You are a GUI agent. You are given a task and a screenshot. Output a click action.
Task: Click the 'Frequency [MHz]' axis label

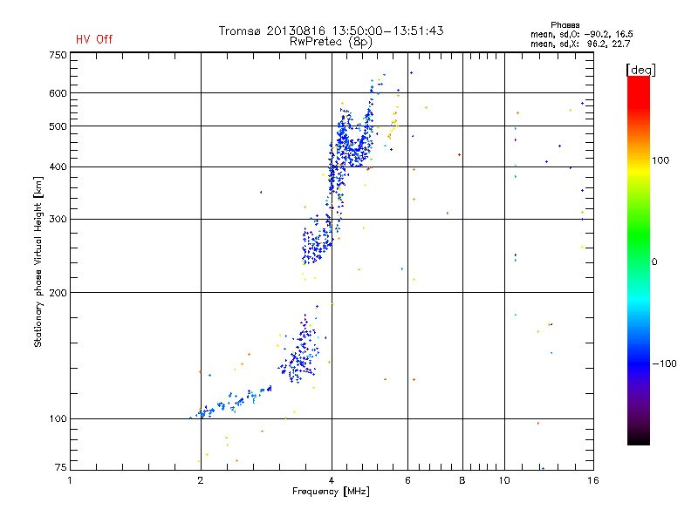tap(331, 492)
